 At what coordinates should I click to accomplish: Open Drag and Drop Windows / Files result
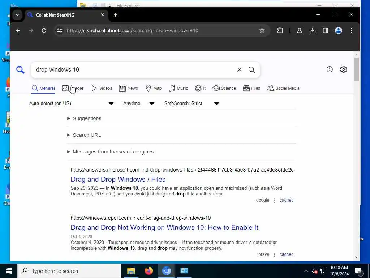[x=118, y=180]
